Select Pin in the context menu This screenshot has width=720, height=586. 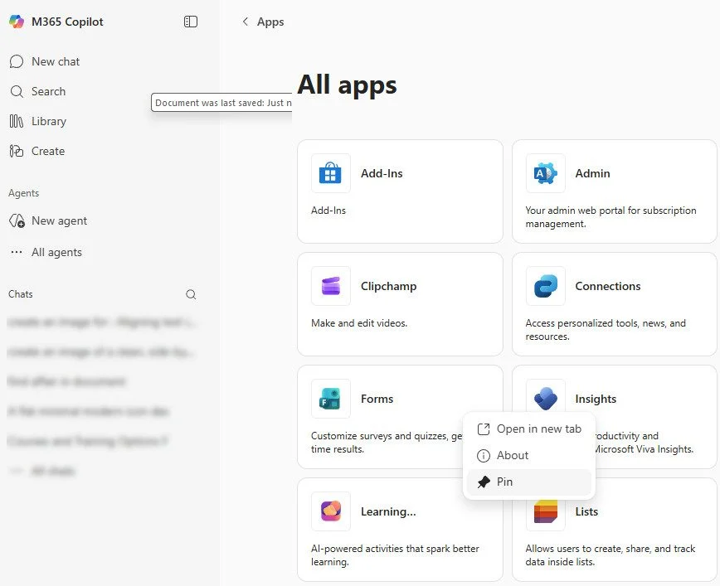[x=529, y=482]
